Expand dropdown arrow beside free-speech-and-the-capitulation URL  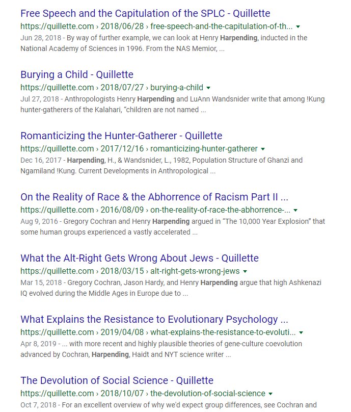298,27
